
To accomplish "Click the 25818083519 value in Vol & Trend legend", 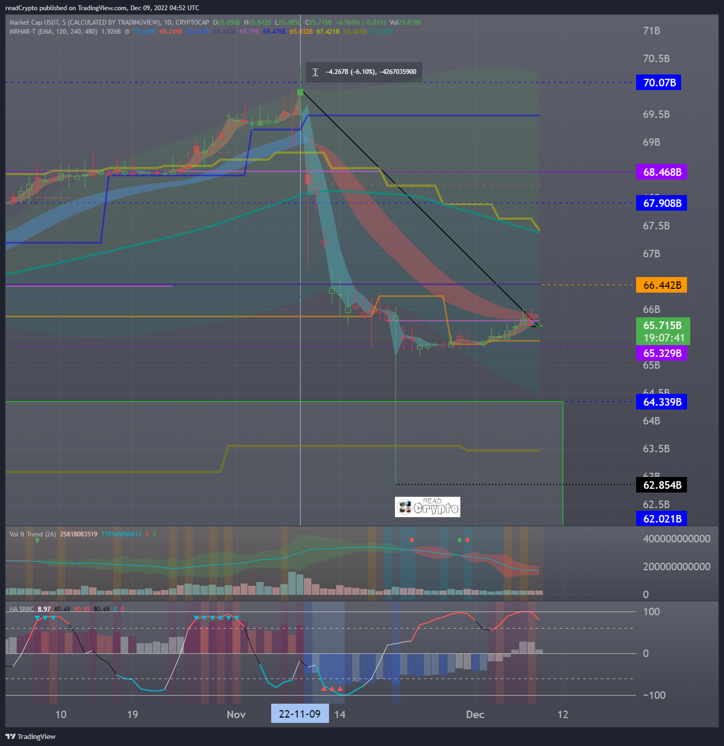I will (79, 534).
